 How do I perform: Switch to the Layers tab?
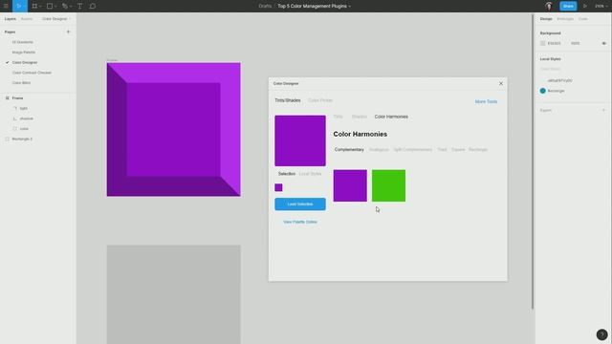click(x=11, y=19)
